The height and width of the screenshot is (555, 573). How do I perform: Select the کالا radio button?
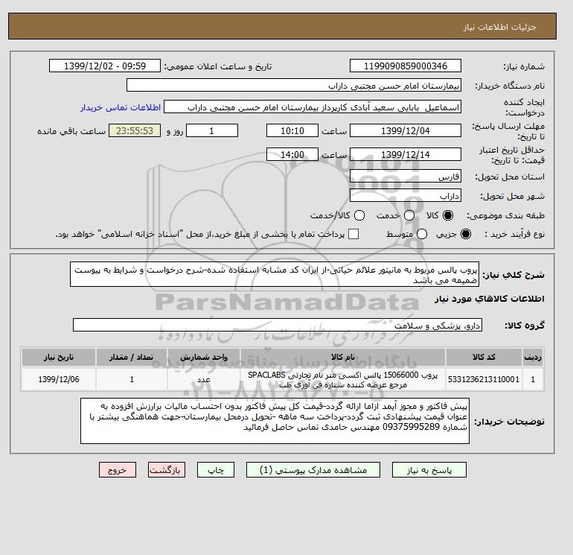tap(448, 215)
